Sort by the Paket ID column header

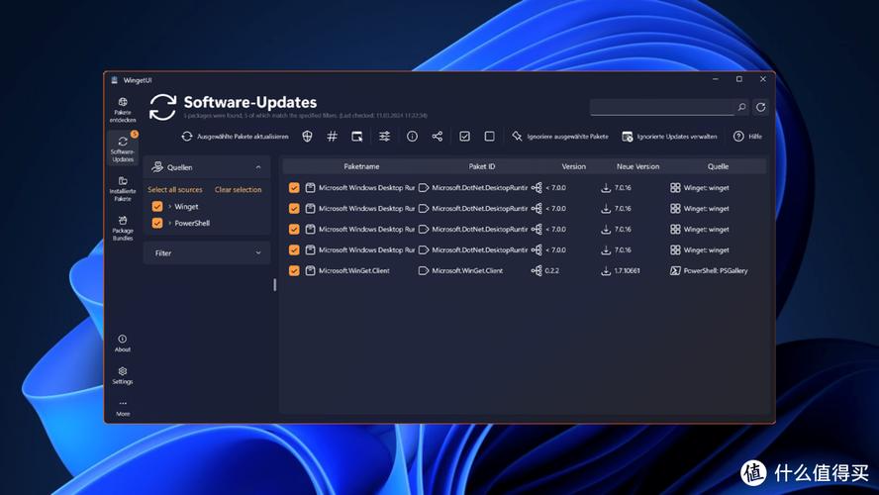coord(481,166)
